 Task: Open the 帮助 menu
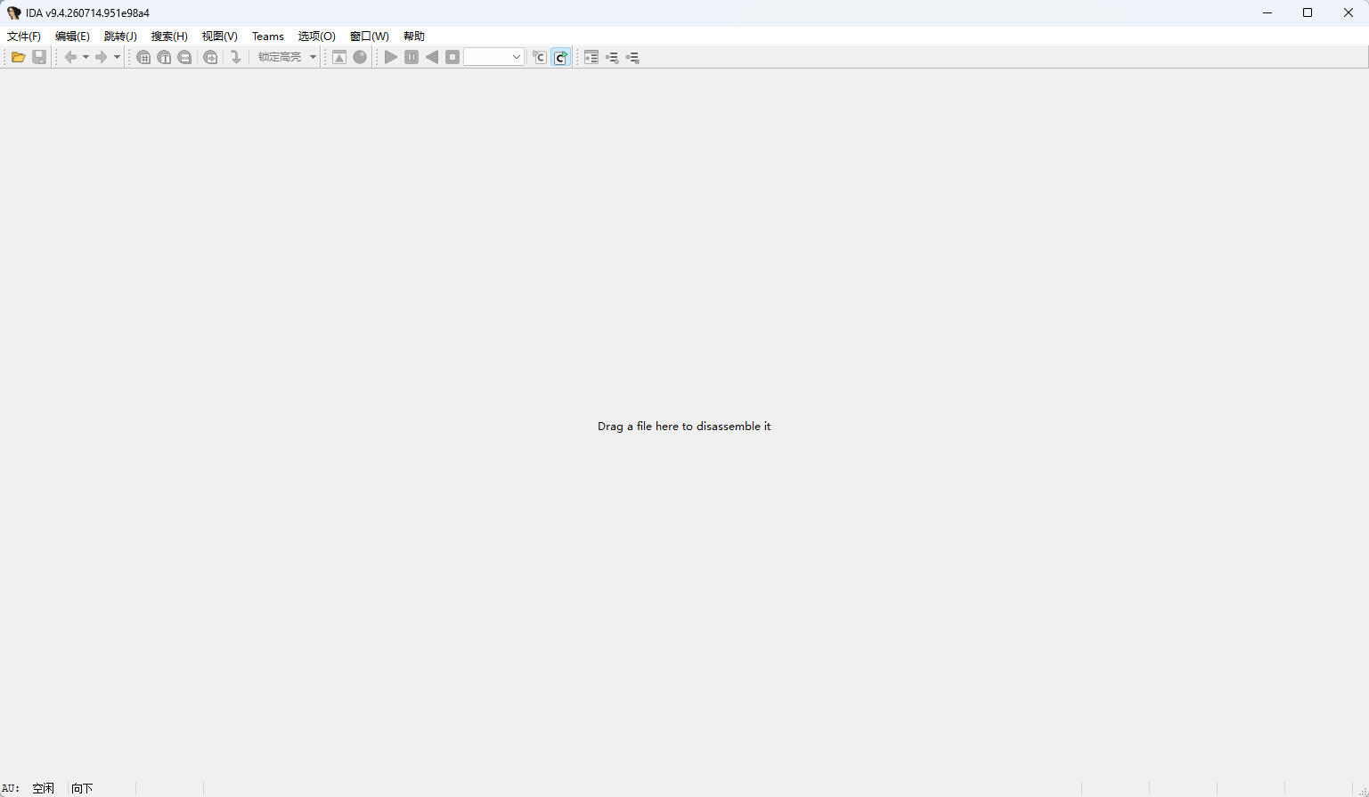pos(414,37)
